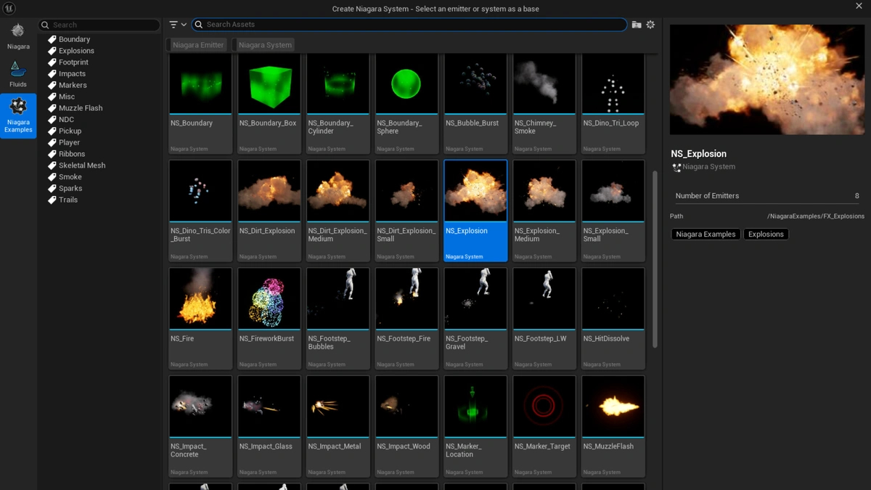Open the Niagara category in sidebar
Image resolution: width=871 pixels, height=490 pixels.
pos(18,36)
